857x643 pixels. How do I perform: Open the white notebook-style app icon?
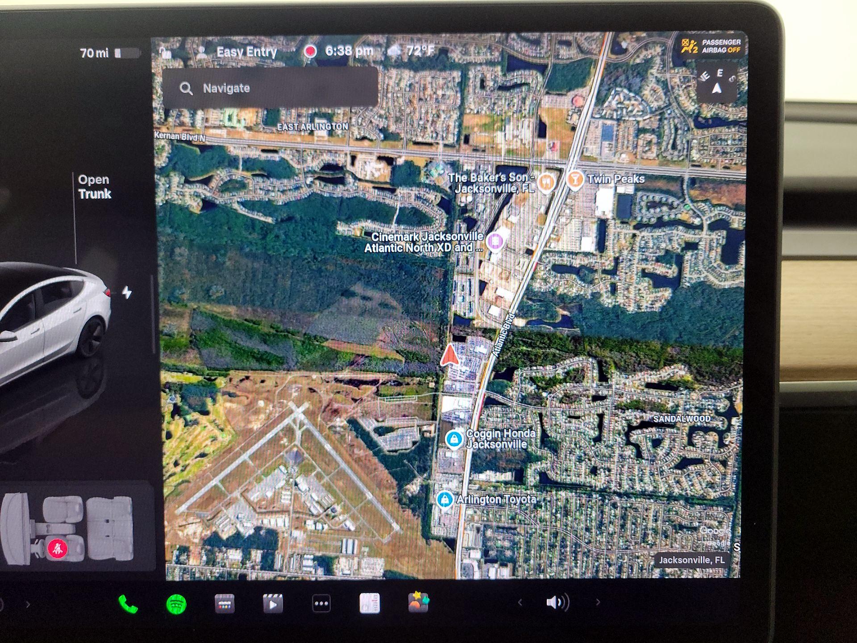pos(370,603)
